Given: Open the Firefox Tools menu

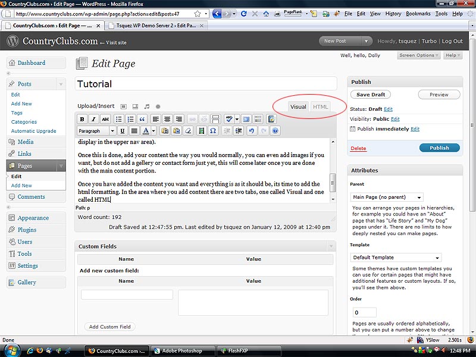Looking at the screenshot, I should (x=441, y=14).
